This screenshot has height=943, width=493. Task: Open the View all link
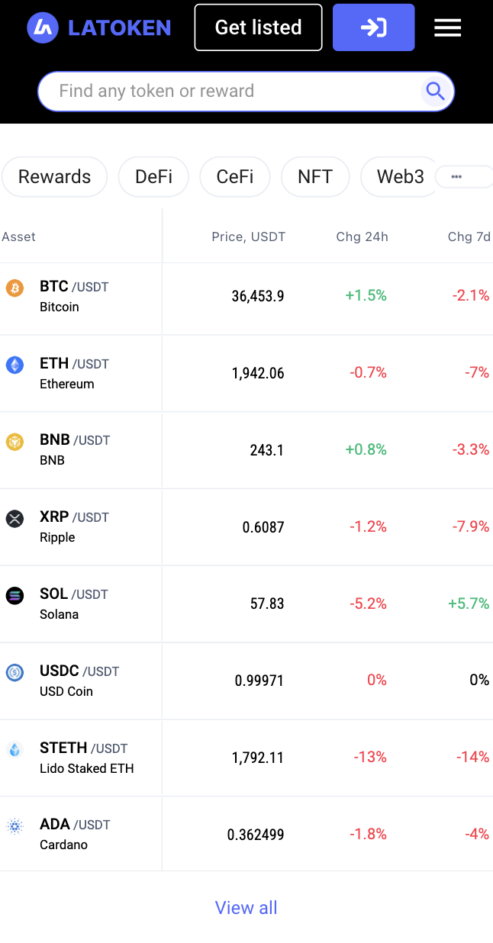(246, 907)
